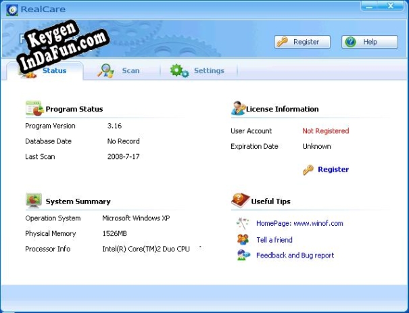
Task: Click the Program Status chart icon
Action: 34,108
